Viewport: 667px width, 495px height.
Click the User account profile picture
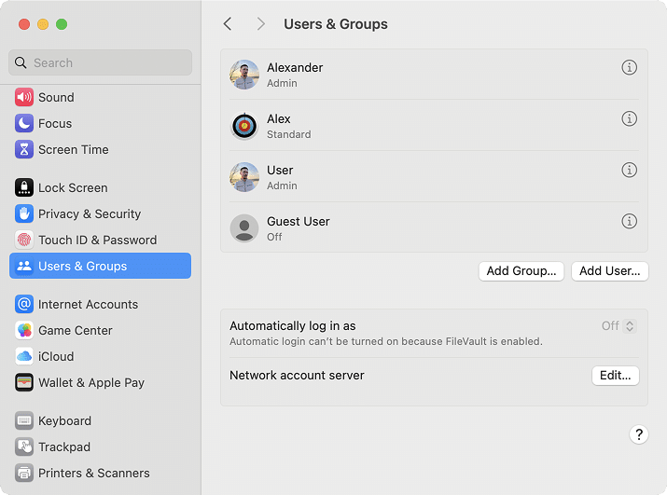coord(244,177)
